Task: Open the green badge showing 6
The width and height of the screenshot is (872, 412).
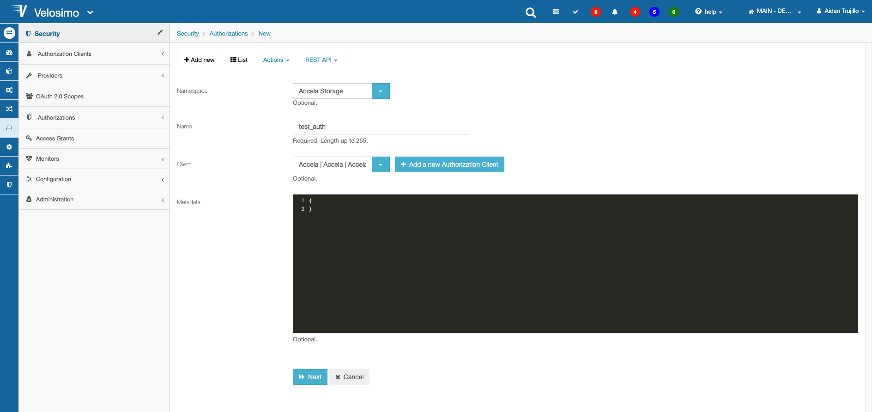Action: click(674, 12)
